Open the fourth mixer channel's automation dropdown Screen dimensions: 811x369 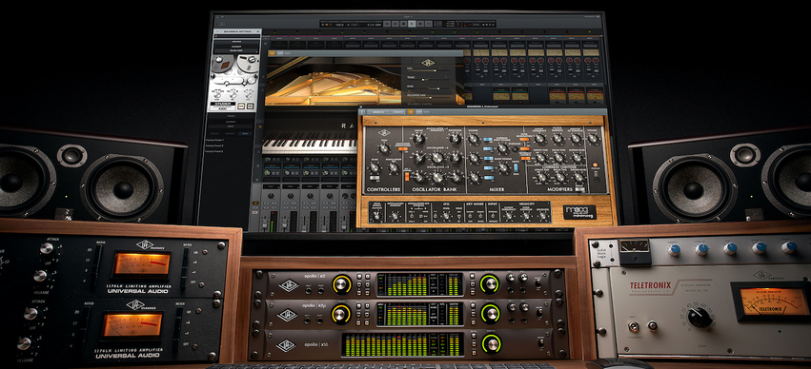330,186
